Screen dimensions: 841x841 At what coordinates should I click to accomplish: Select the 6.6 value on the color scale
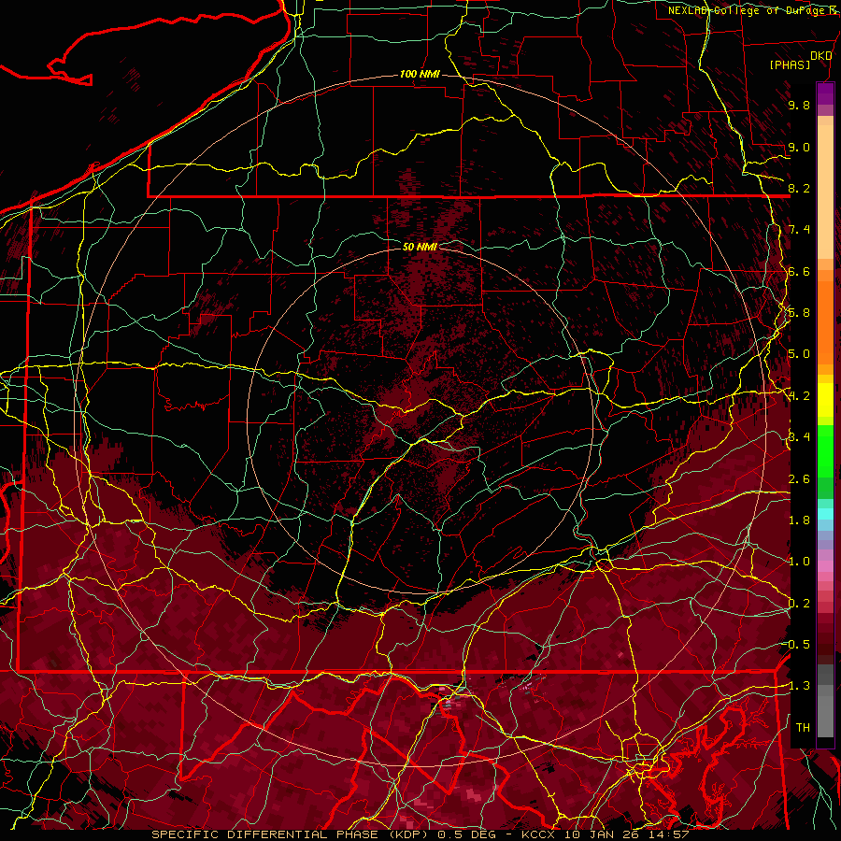tap(799, 271)
